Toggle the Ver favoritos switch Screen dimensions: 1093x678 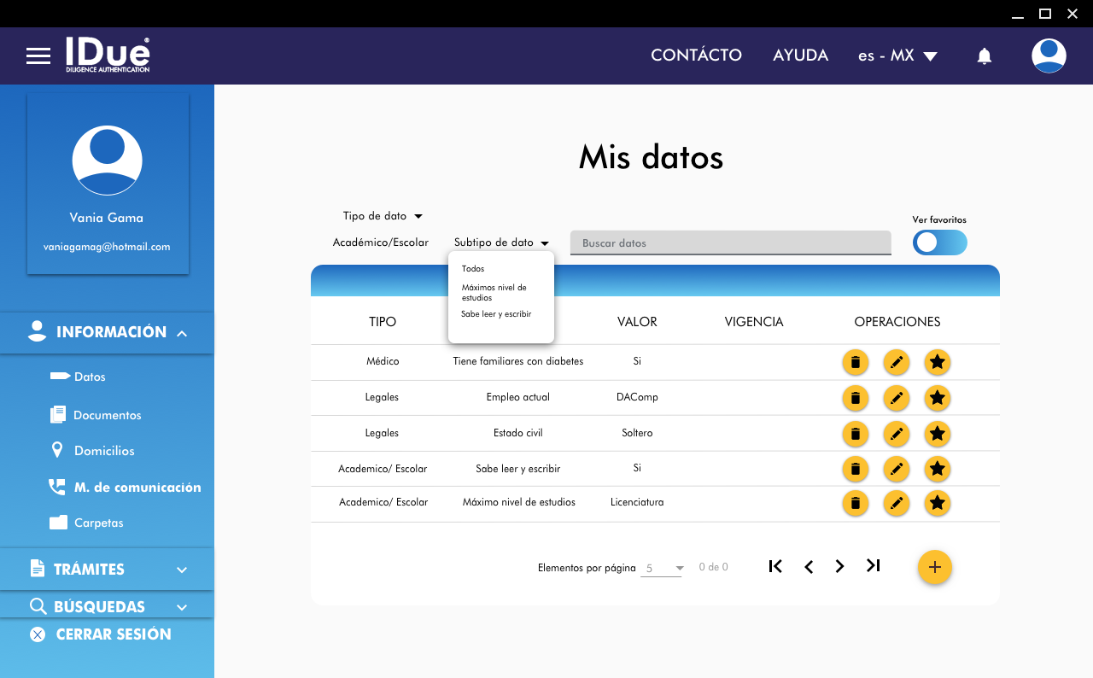(x=939, y=243)
